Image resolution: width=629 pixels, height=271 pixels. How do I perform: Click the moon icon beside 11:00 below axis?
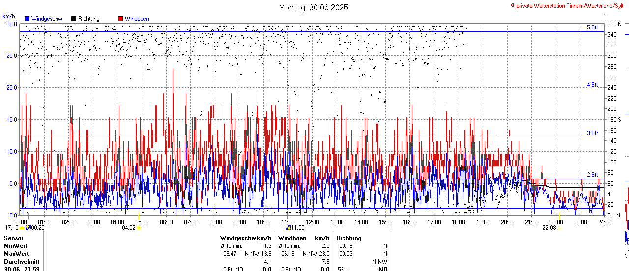click(288, 227)
